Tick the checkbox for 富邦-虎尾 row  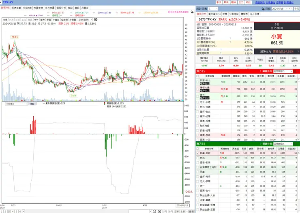(198, 116)
